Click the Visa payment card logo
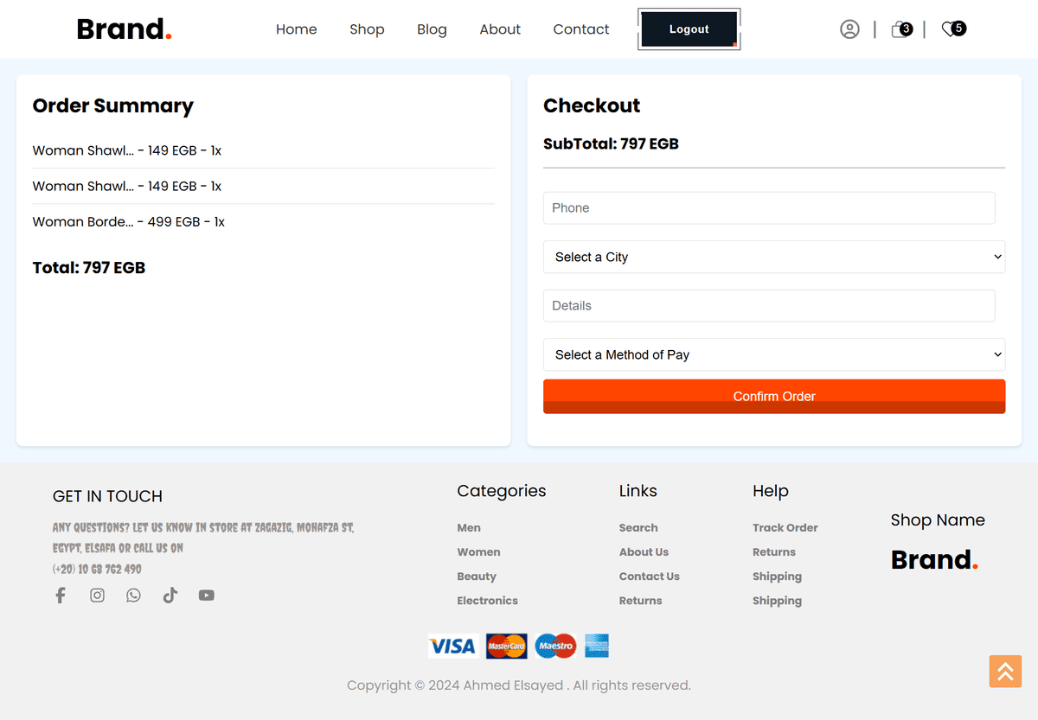The image size is (1038, 720). 453,646
